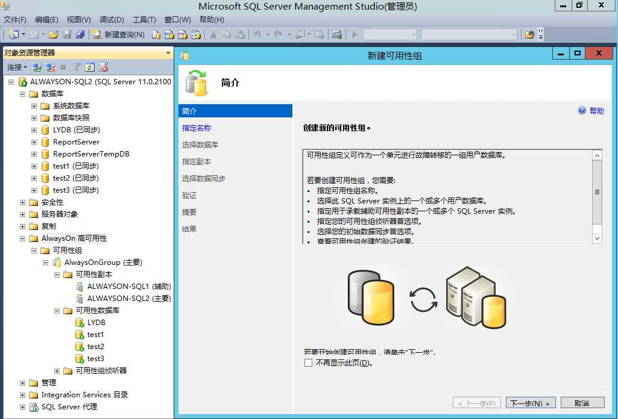The height and width of the screenshot is (419, 618).
Task: Open the 帮助(H) menu
Action: [x=212, y=20]
